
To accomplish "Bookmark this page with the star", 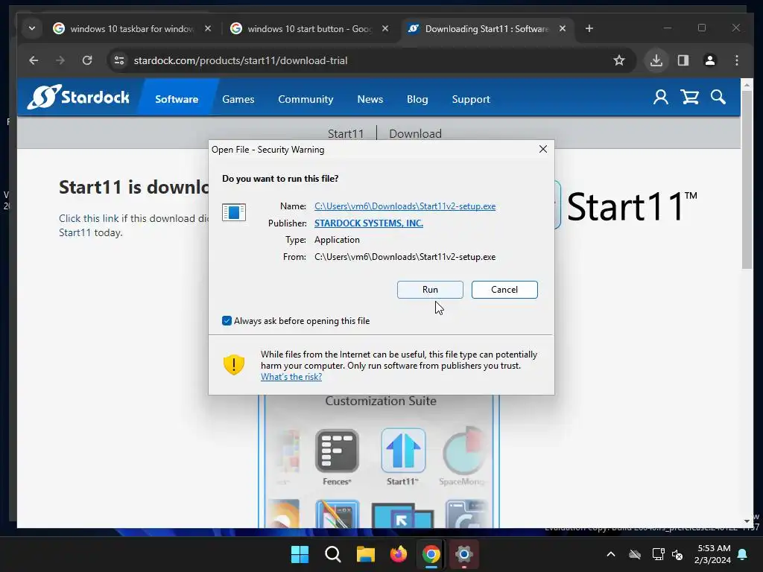I will pos(618,60).
